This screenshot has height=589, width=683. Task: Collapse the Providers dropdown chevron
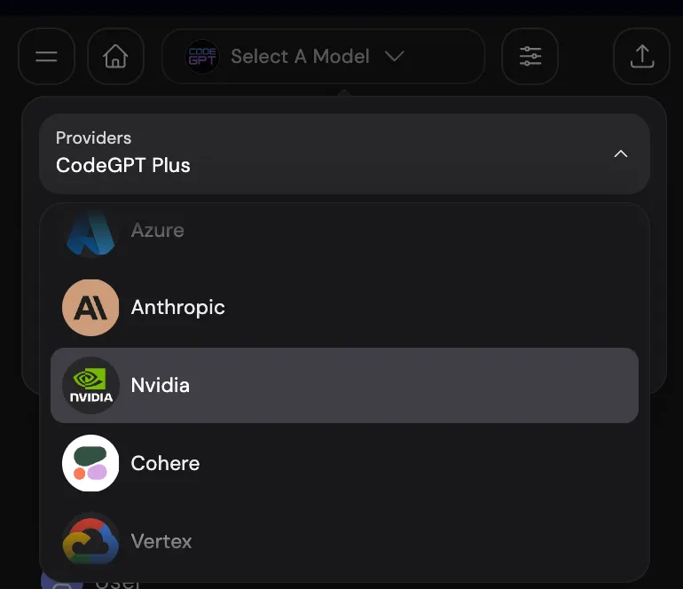pos(620,153)
